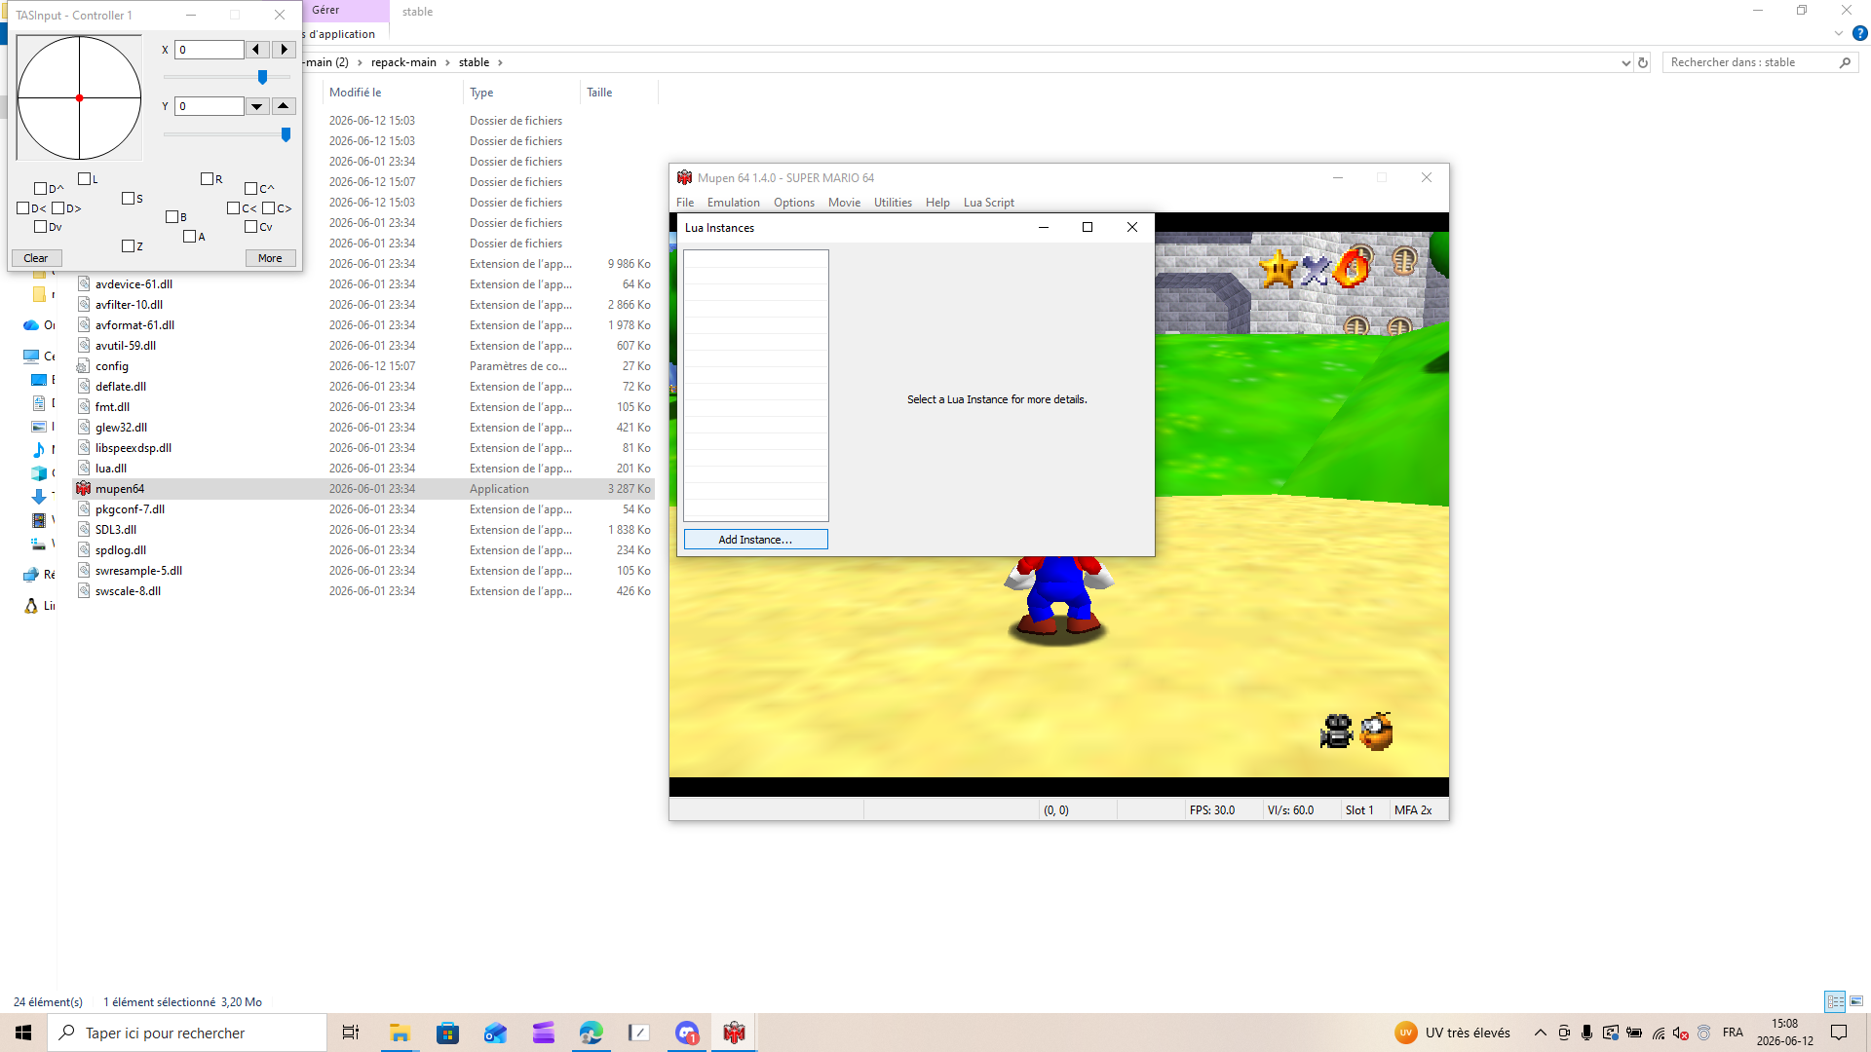Viewport: 1871px width, 1052px height.
Task: Open Microsoft Store from the taskbar
Action: coord(447,1033)
